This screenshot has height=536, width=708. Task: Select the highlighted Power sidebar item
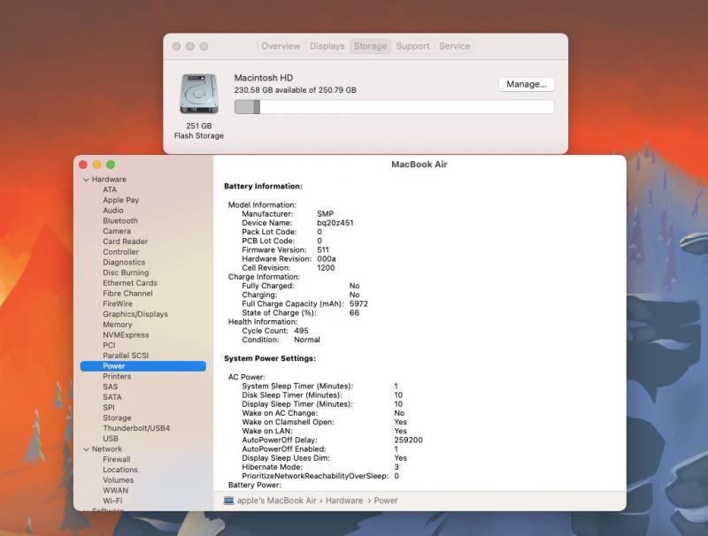pyautogui.click(x=143, y=366)
